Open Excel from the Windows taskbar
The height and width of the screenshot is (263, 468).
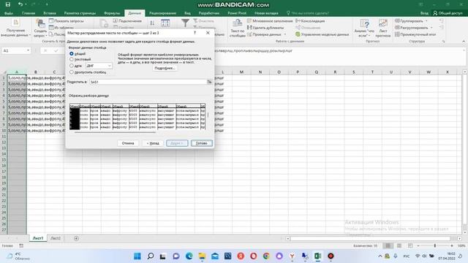(x=317, y=256)
